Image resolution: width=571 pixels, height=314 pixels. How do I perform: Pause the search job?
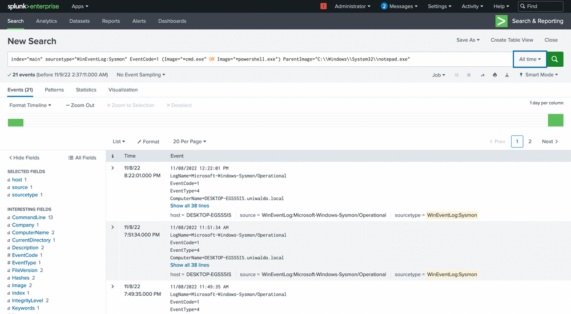[456, 75]
